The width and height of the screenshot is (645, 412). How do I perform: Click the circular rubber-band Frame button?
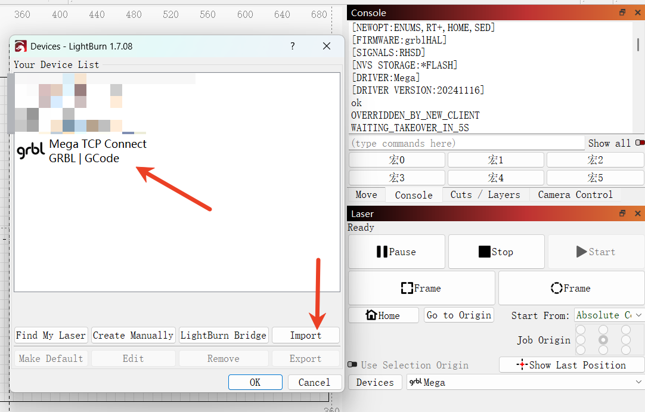pyautogui.click(x=571, y=288)
